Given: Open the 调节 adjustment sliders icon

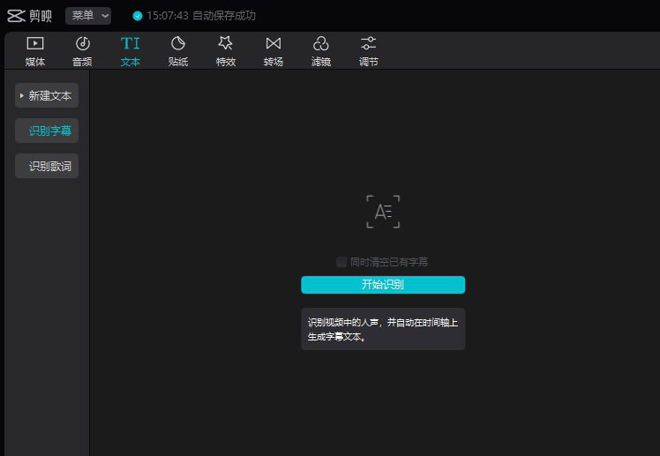Looking at the screenshot, I should click(x=369, y=44).
